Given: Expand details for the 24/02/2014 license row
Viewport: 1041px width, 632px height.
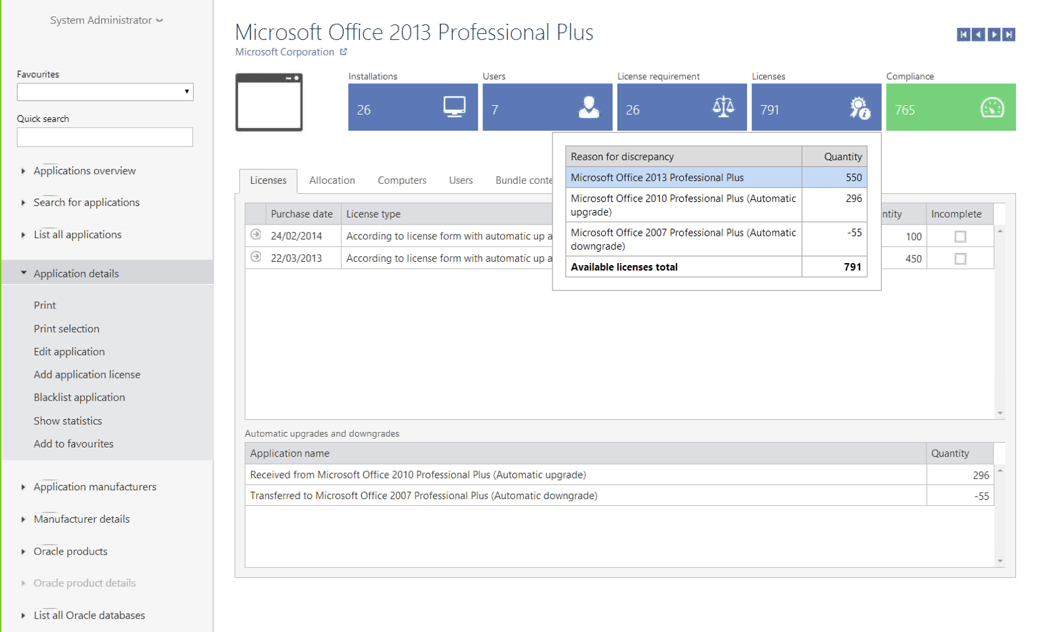Looking at the screenshot, I should pyautogui.click(x=256, y=236).
